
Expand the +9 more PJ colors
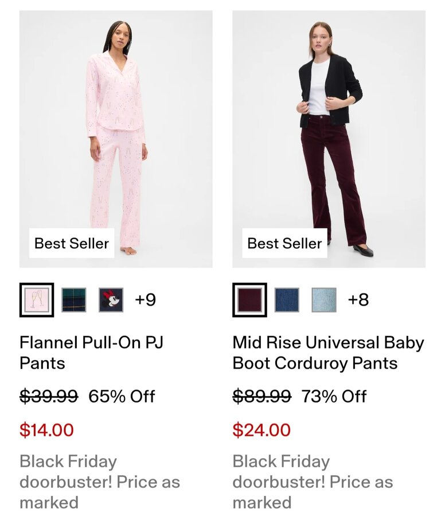[x=145, y=300]
